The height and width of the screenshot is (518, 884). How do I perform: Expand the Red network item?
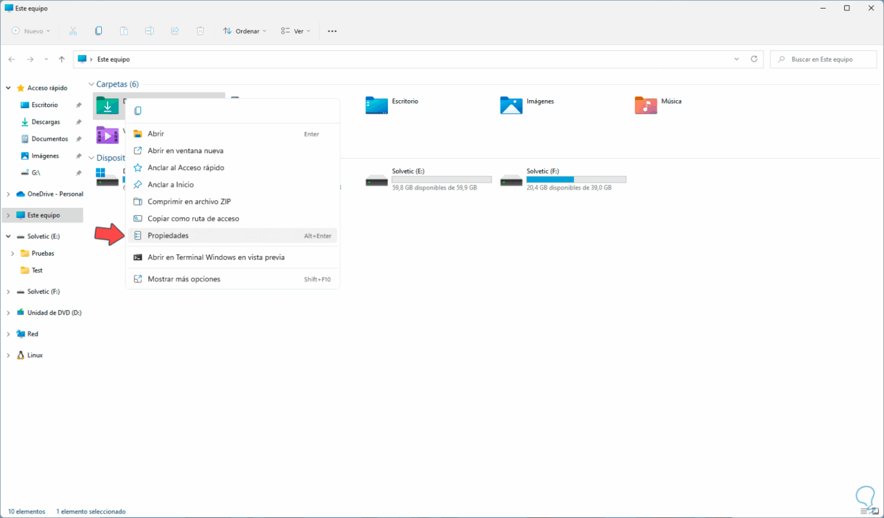coord(8,334)
